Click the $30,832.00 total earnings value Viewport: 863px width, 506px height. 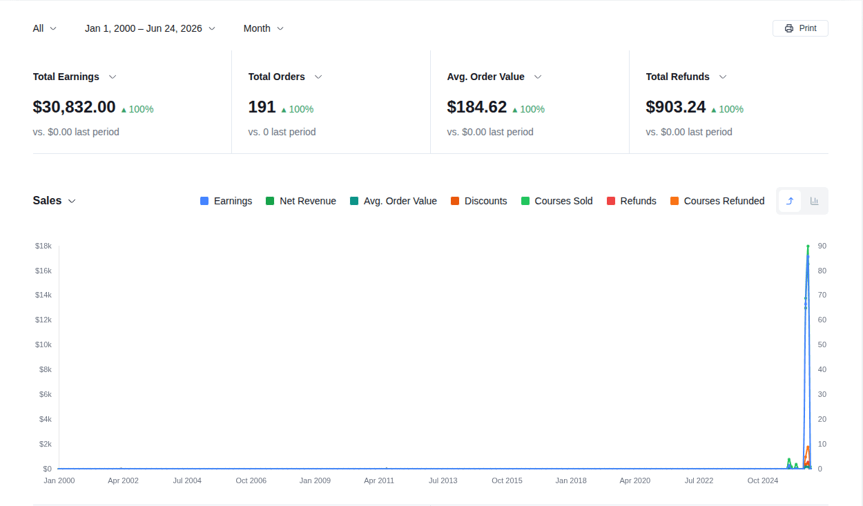[74, 107]
